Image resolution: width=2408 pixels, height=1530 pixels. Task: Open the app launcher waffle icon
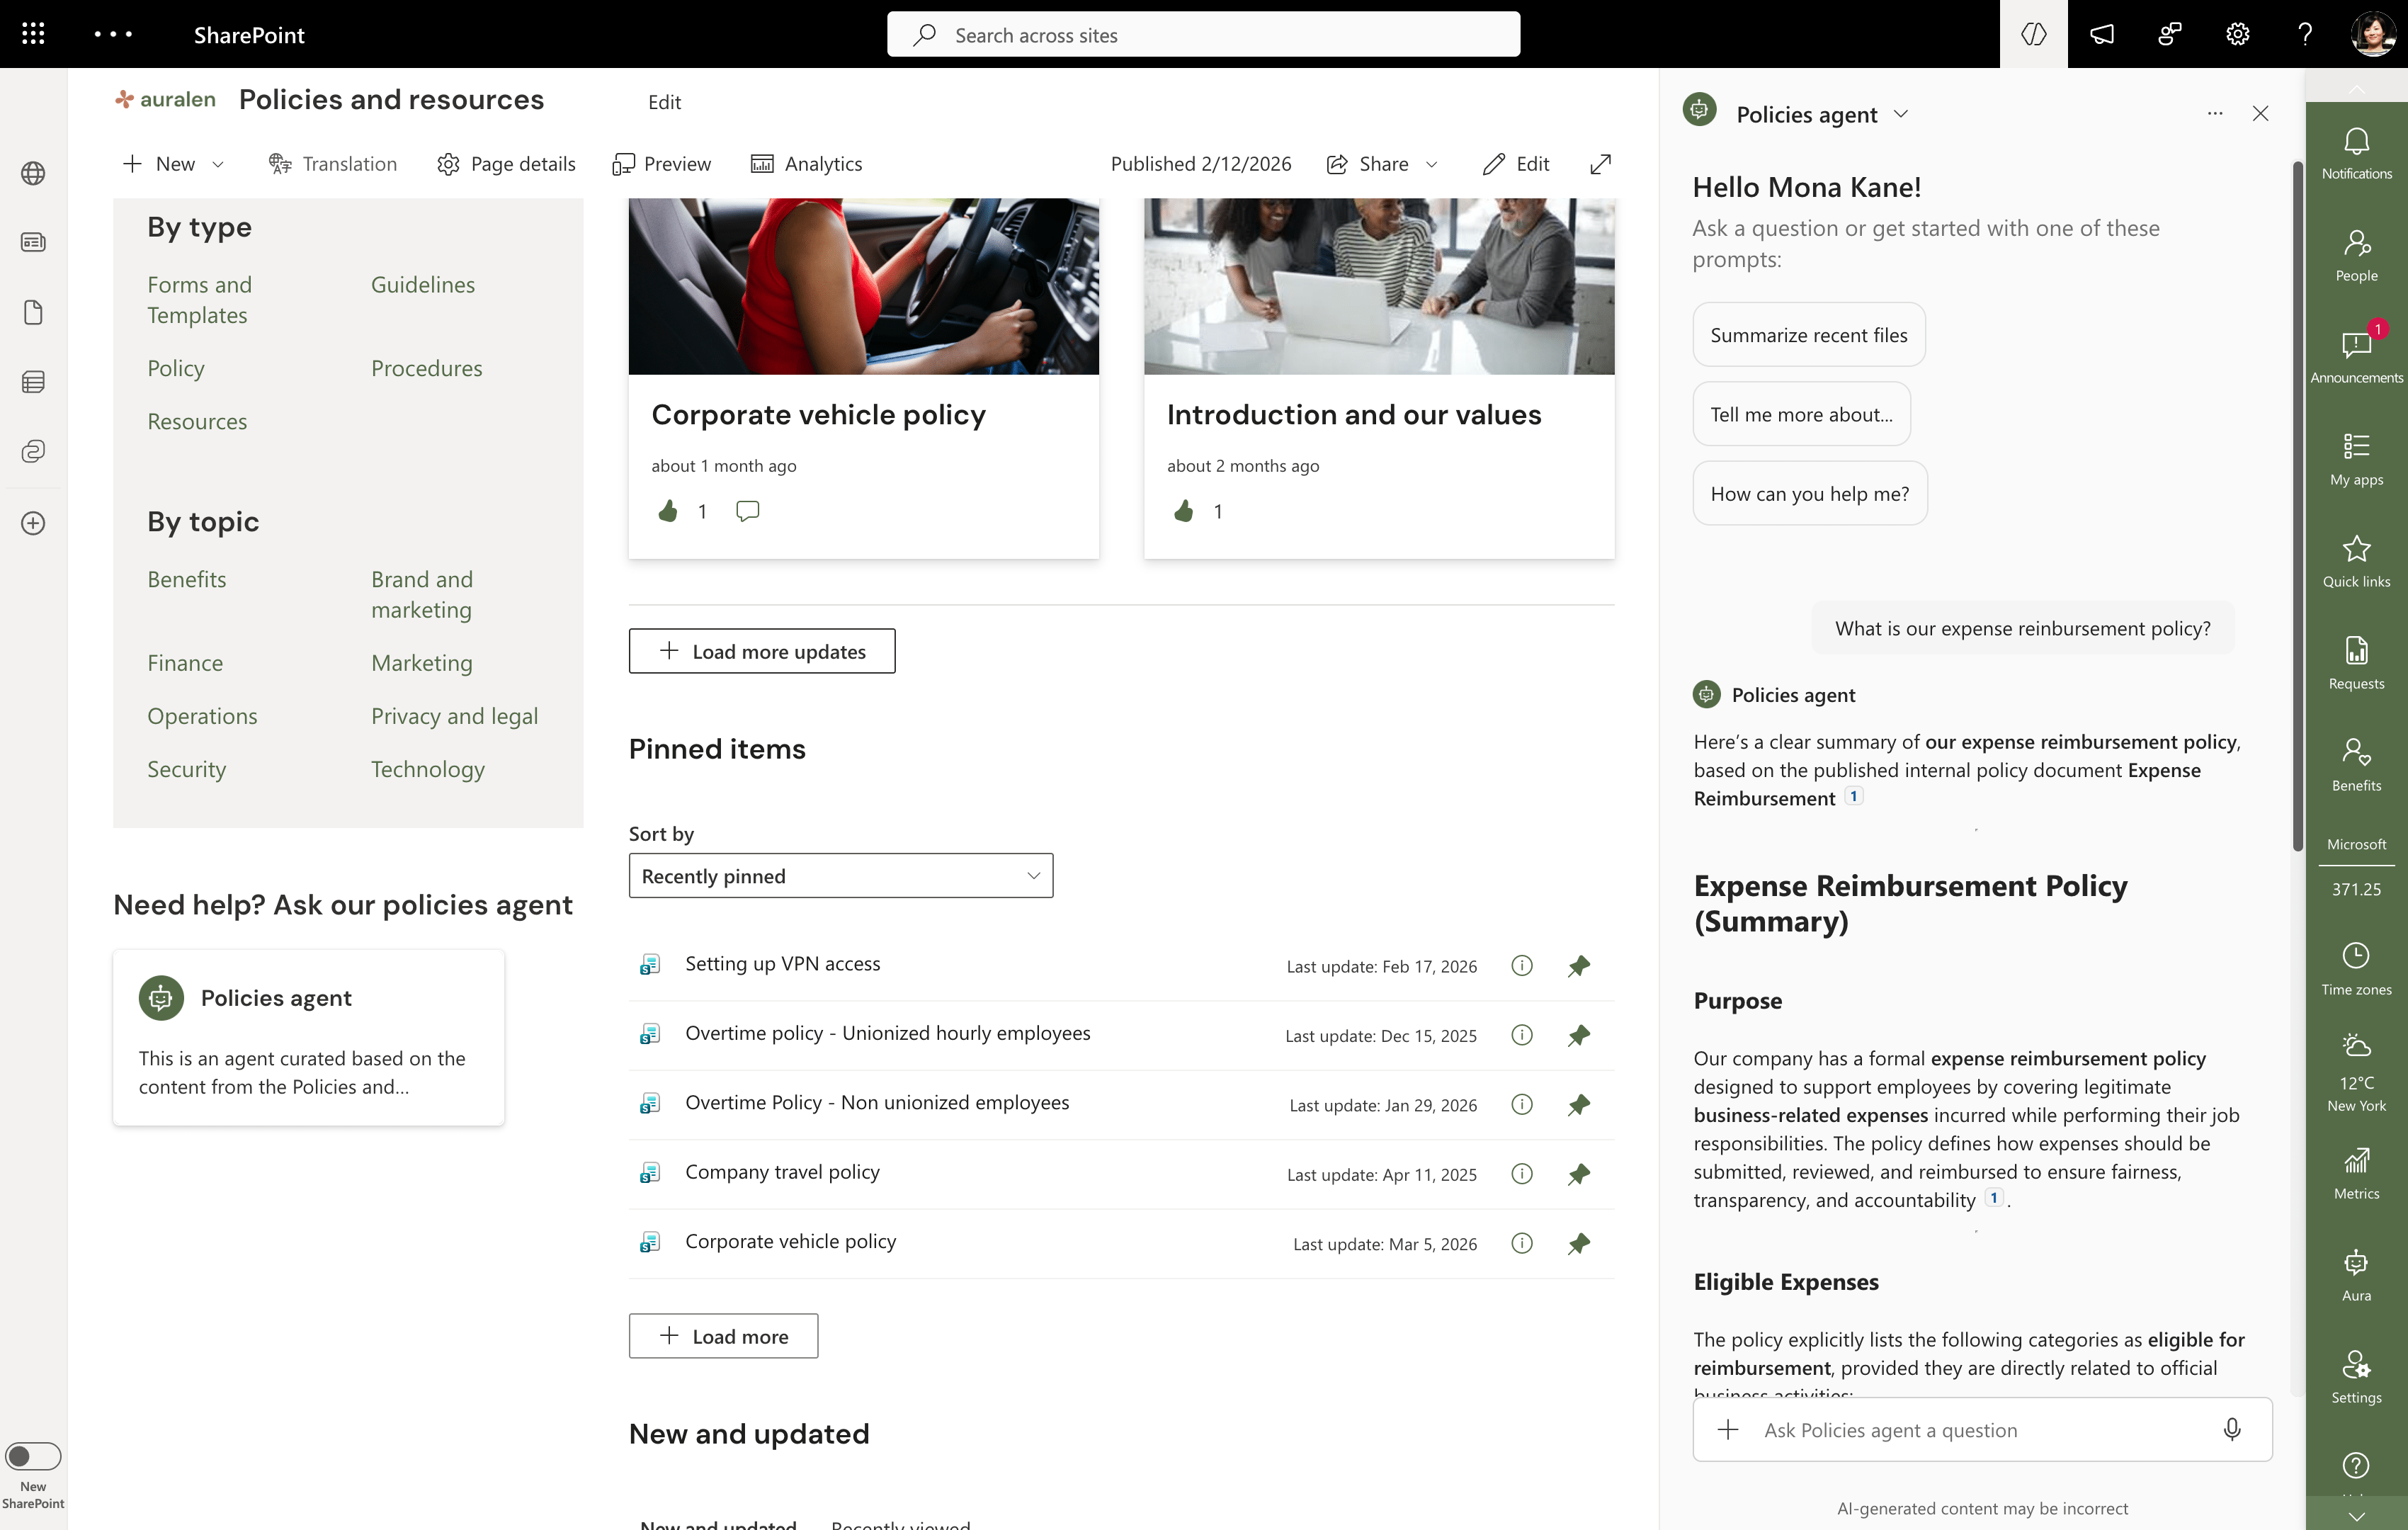tap(33, 34)
